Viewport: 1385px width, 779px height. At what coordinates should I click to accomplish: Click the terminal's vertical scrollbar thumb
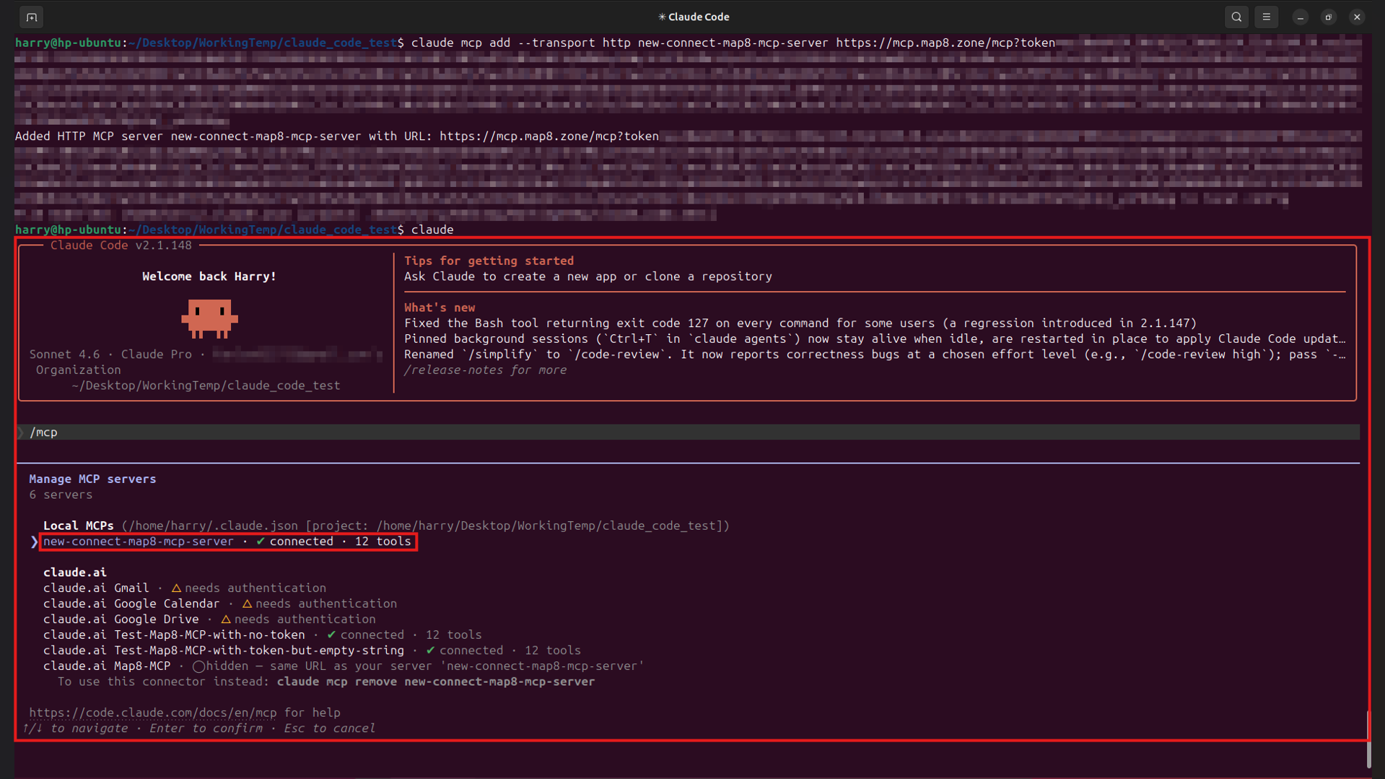[1368, 739]
